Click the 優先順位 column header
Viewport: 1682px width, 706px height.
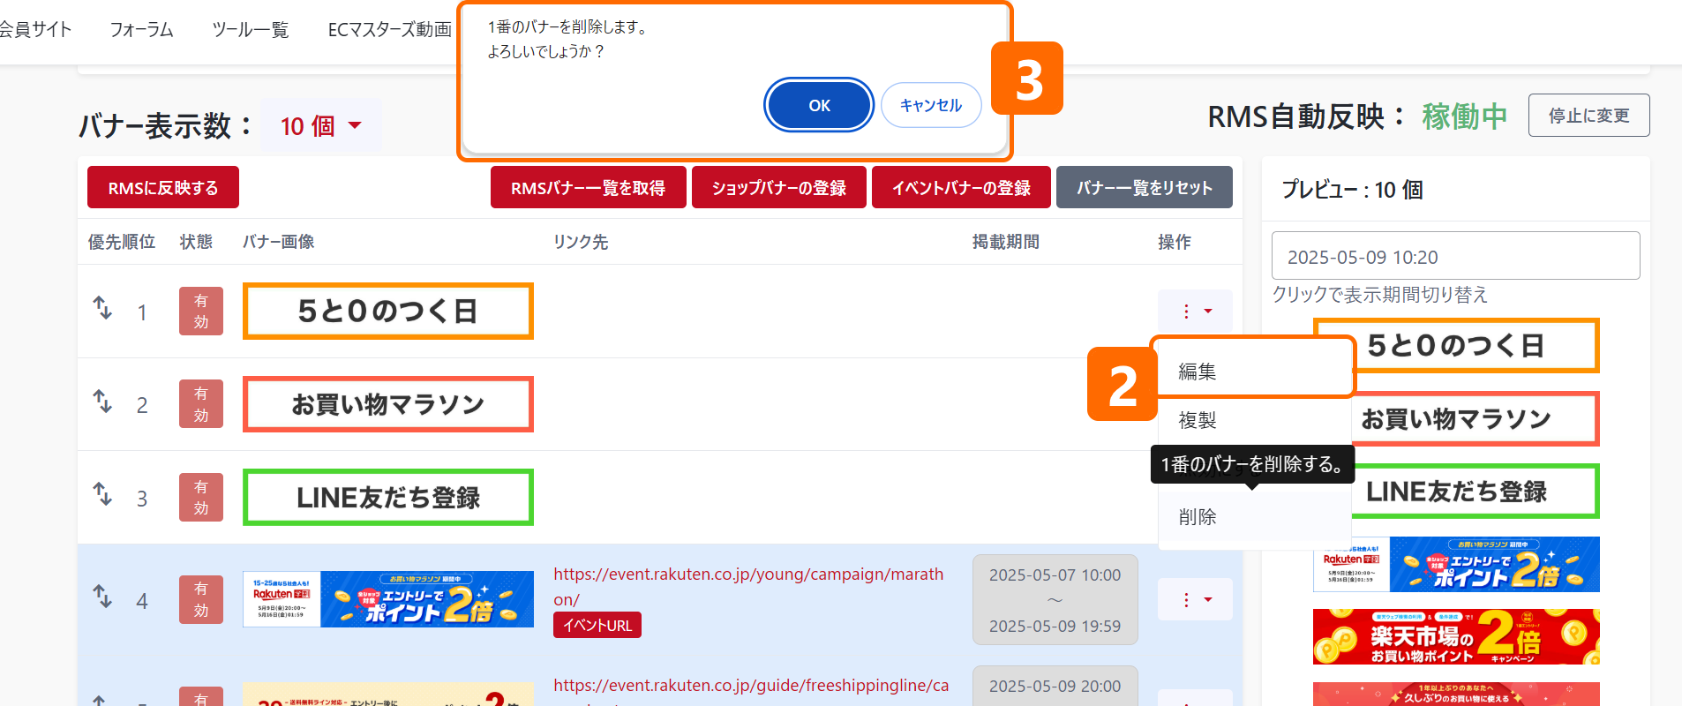point(122,242)
